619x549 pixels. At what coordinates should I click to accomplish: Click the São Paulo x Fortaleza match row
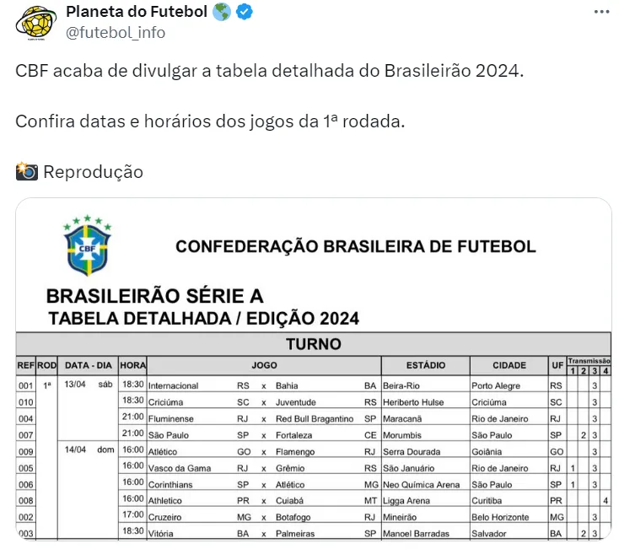point(261,435)
